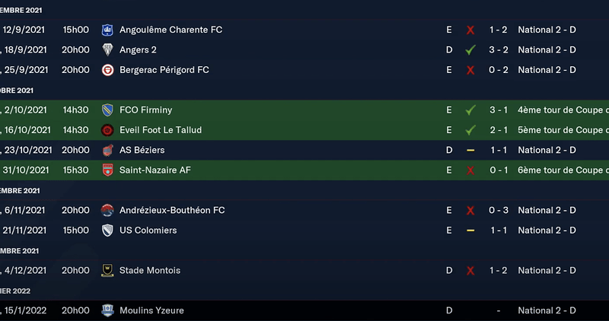Click the Andrézieux-Bouthéon FC crest icon
Viewport: 609px width, 321px height.
point(107,210)
